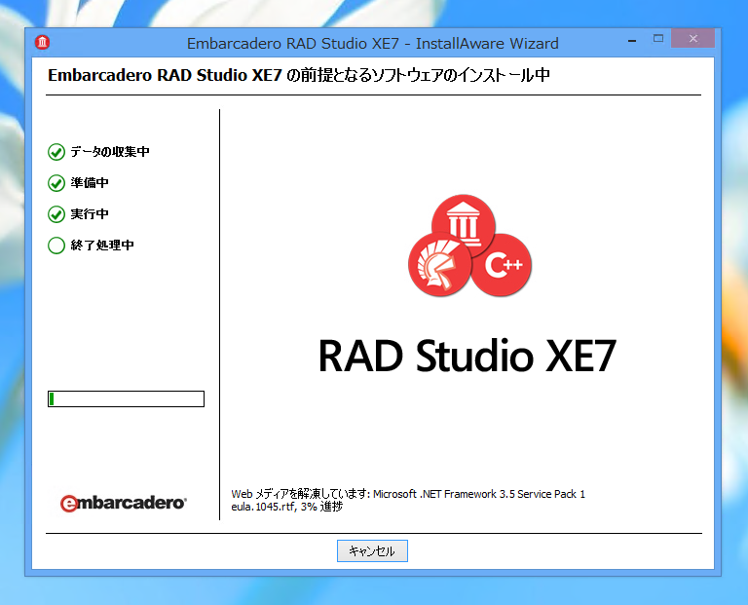The height and width of the screenshot is (605, 748).
Task: Click the window title Embarcadero RAD Studio XE7 - InstallAware Wizard
Action: click(373, 44)
